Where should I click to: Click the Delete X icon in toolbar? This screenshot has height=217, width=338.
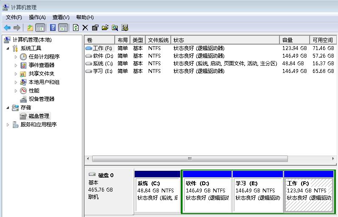pyautogui.click(x=85, y=28)
